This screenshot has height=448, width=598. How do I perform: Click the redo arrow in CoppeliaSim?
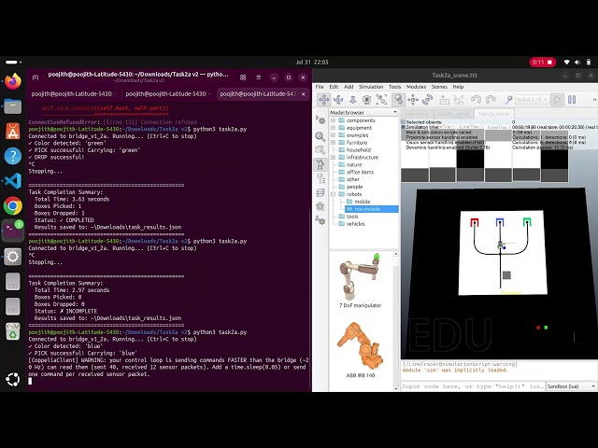[x=491, y=100]
